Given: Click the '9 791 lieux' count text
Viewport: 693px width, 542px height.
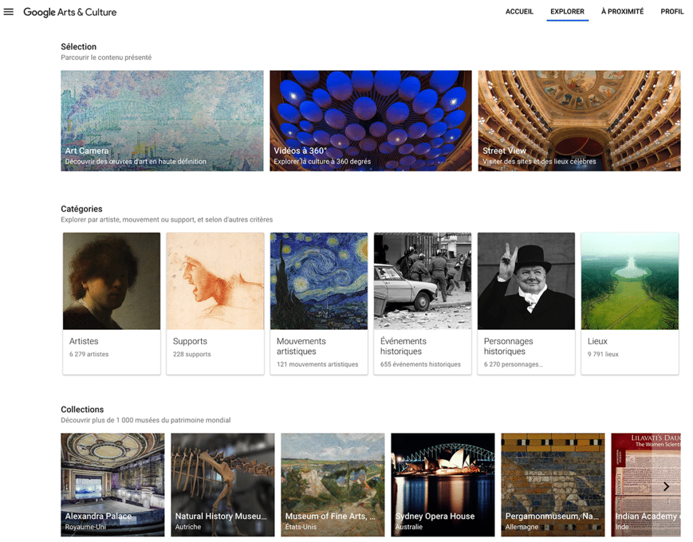Looking at the screenshot, I should pyautogui.click(x=603, y=354).
